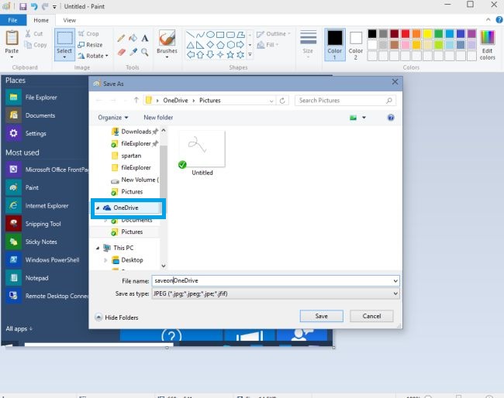Select Color 1 box

[335, 45]
